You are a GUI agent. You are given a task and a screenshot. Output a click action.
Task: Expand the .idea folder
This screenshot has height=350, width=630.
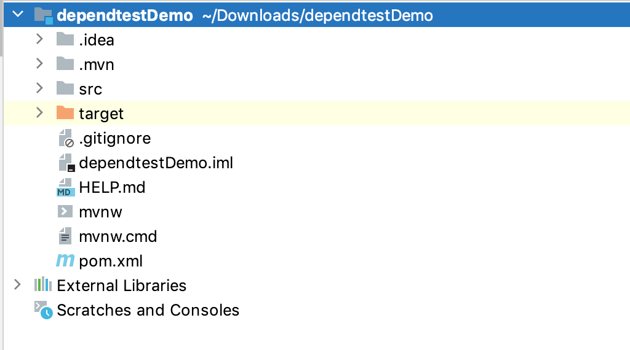pos(39,39)
